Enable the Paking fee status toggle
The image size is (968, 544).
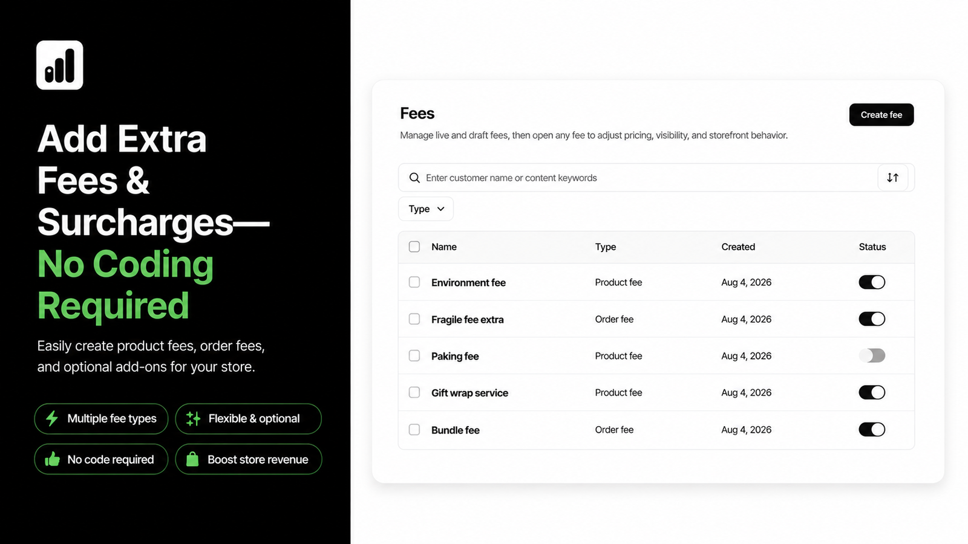pos(872,355)
